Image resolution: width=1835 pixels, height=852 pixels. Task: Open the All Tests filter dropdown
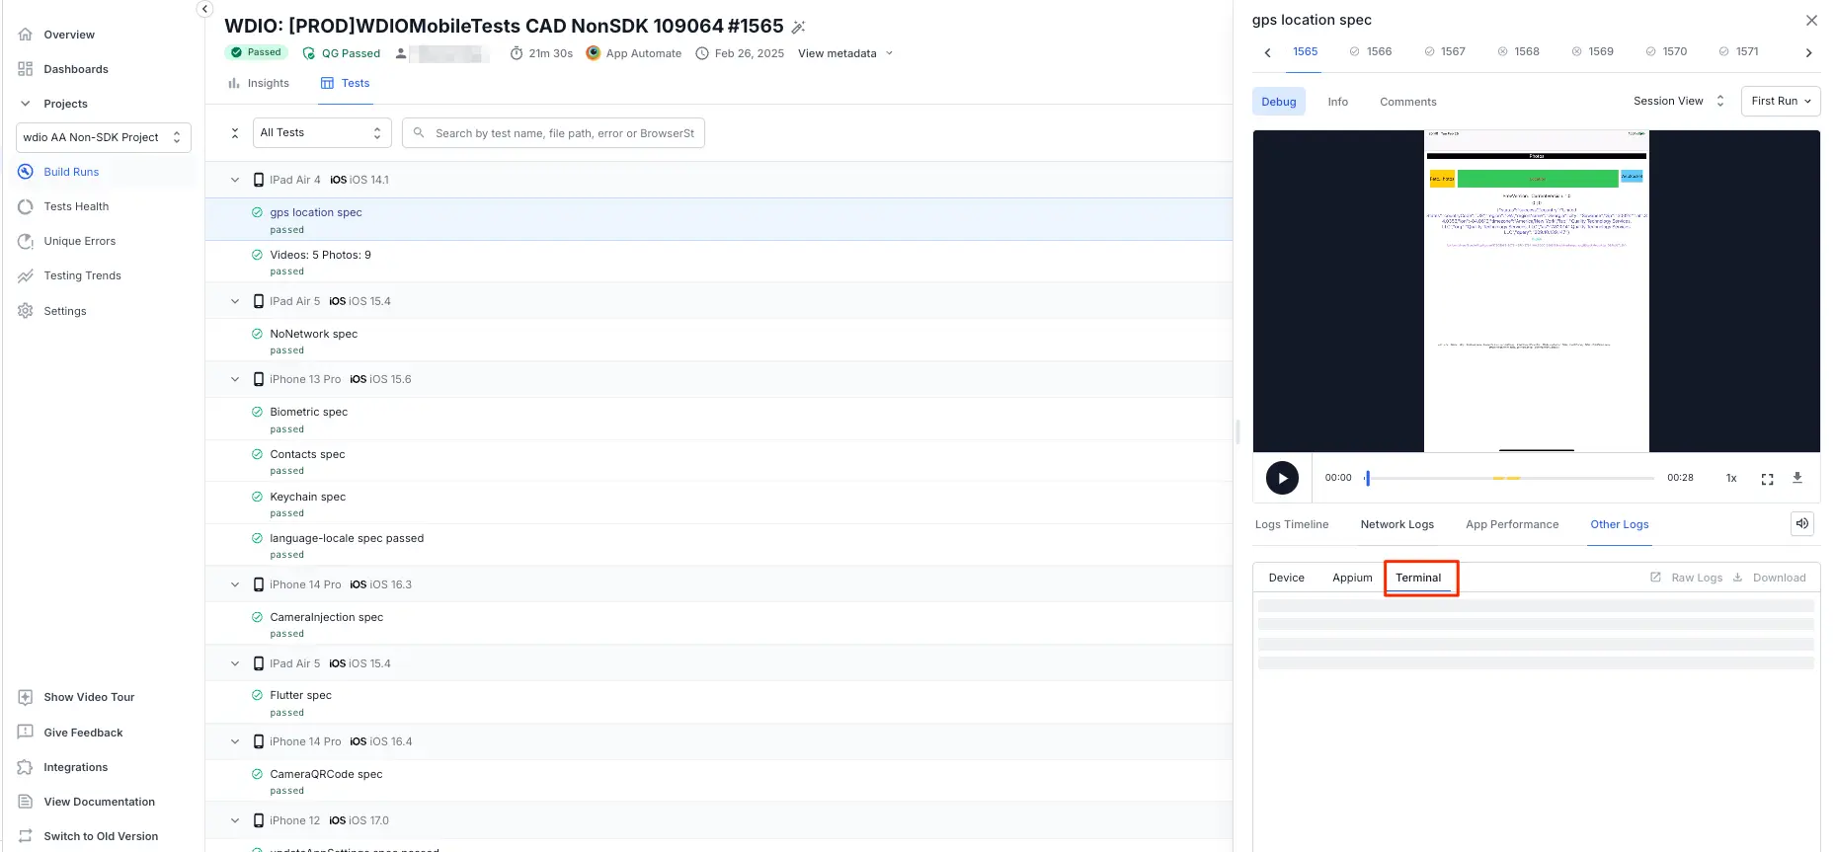point(321,133)
